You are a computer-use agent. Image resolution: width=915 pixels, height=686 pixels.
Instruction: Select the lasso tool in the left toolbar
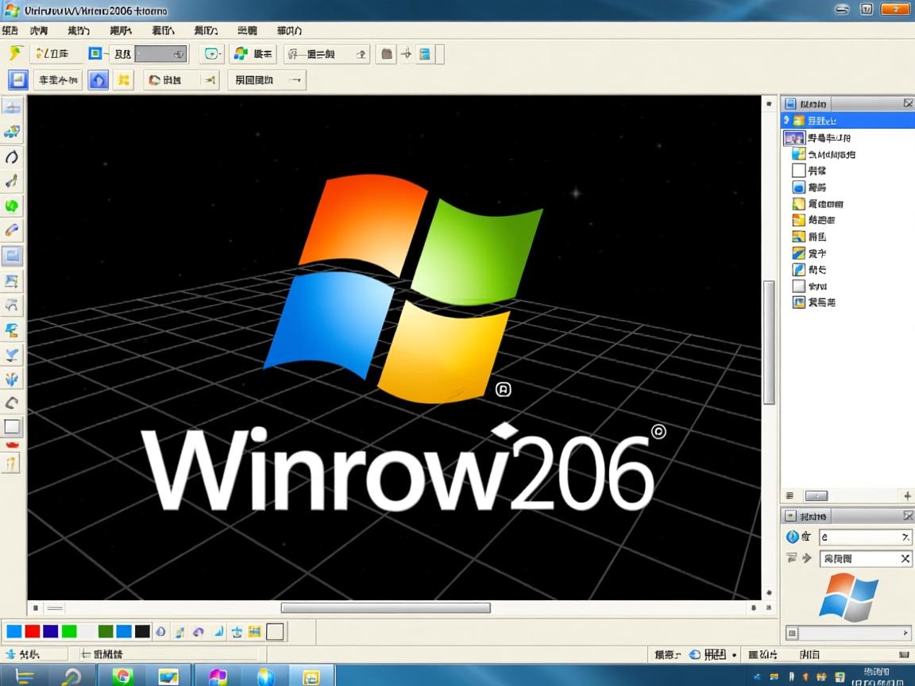11,157
